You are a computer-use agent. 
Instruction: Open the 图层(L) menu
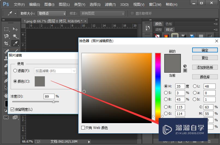coord(64,4)
